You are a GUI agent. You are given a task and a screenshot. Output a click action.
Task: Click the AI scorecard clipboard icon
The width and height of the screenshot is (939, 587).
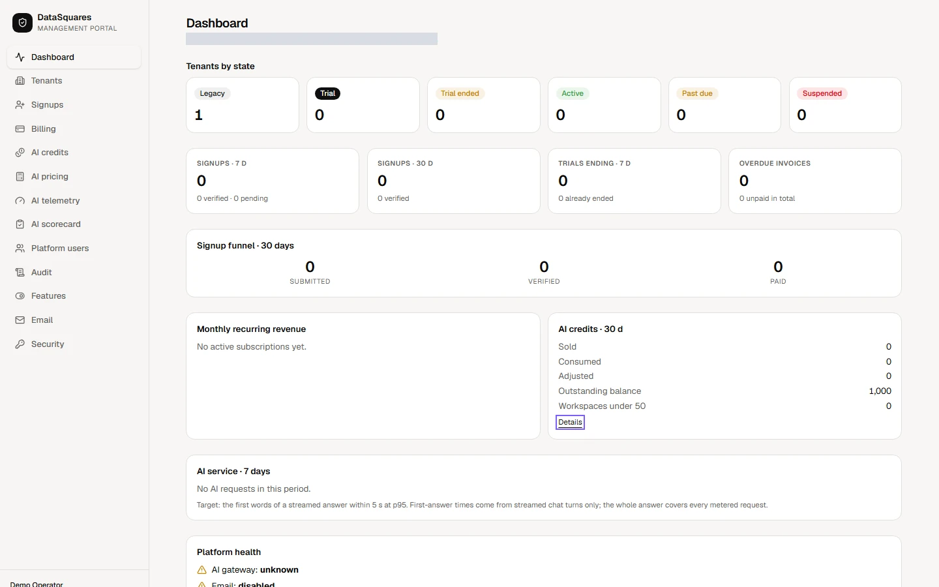point(20,224)
